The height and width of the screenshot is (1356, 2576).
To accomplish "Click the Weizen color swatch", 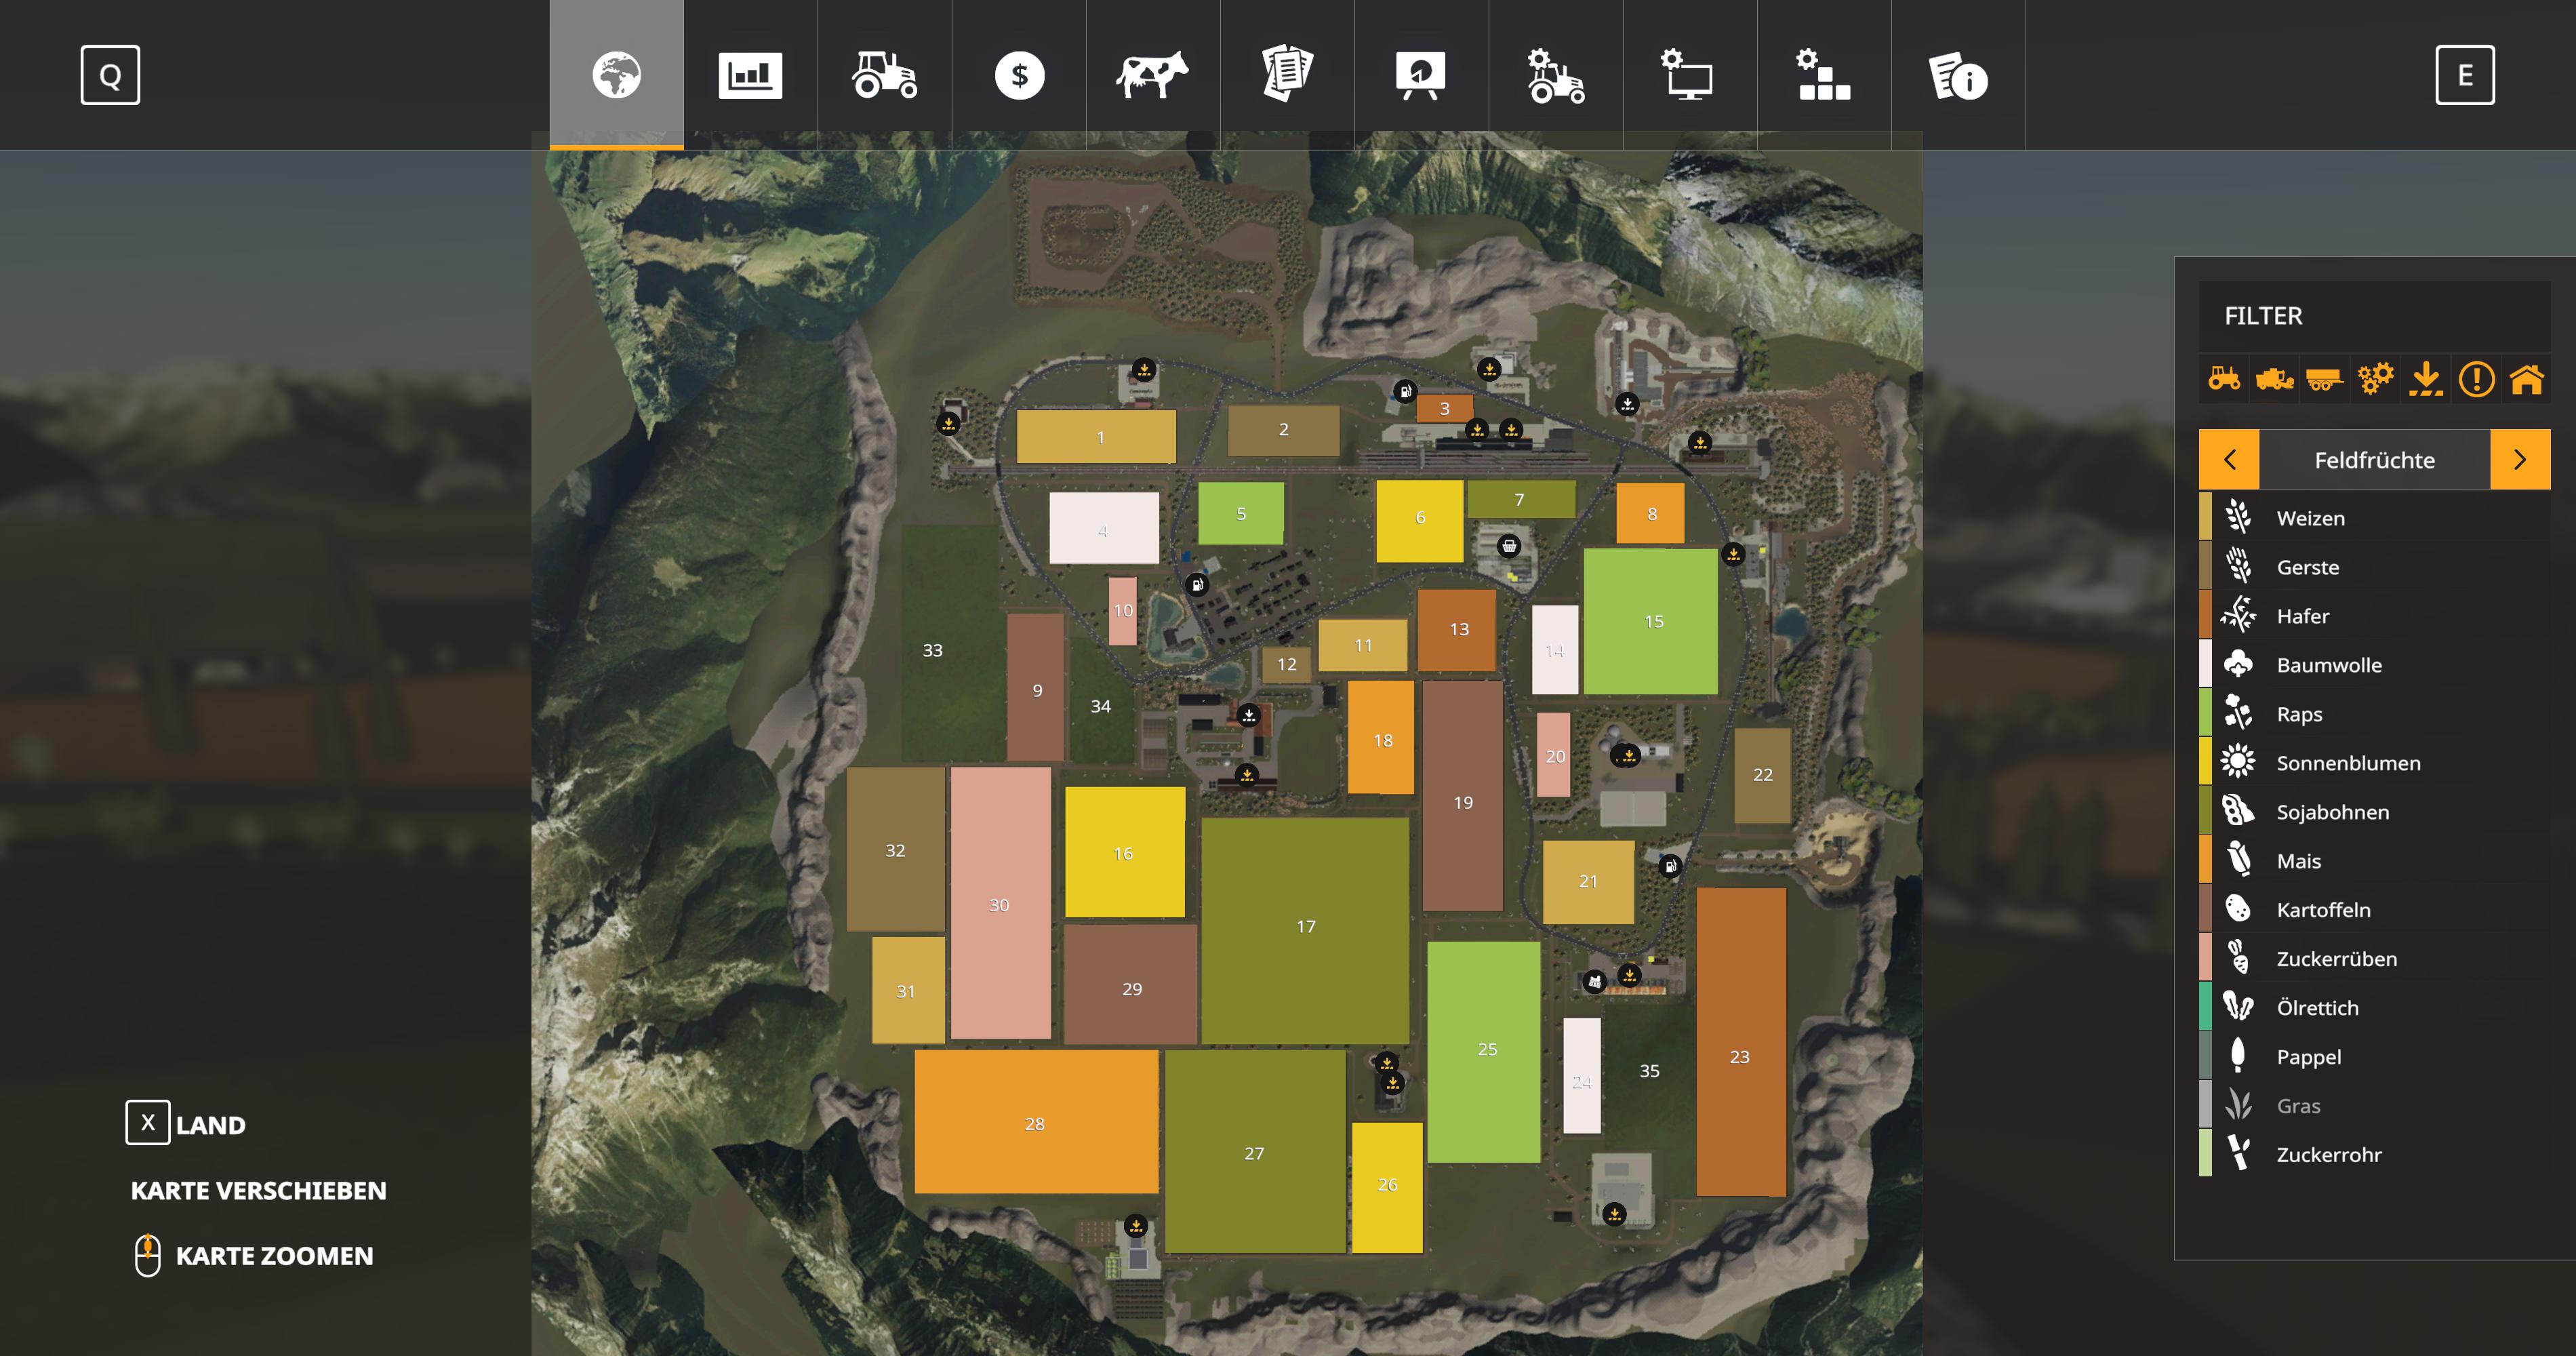I will [2205, 517].
